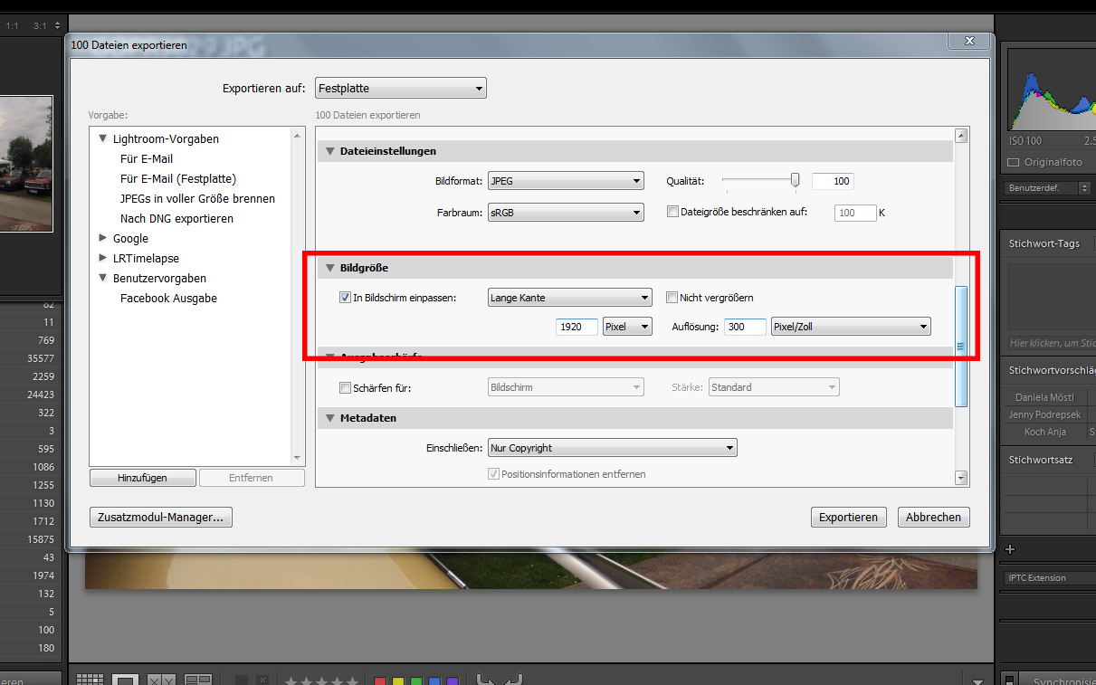Open the Einschließen Nur Copyright dropdown

point(612,448)
